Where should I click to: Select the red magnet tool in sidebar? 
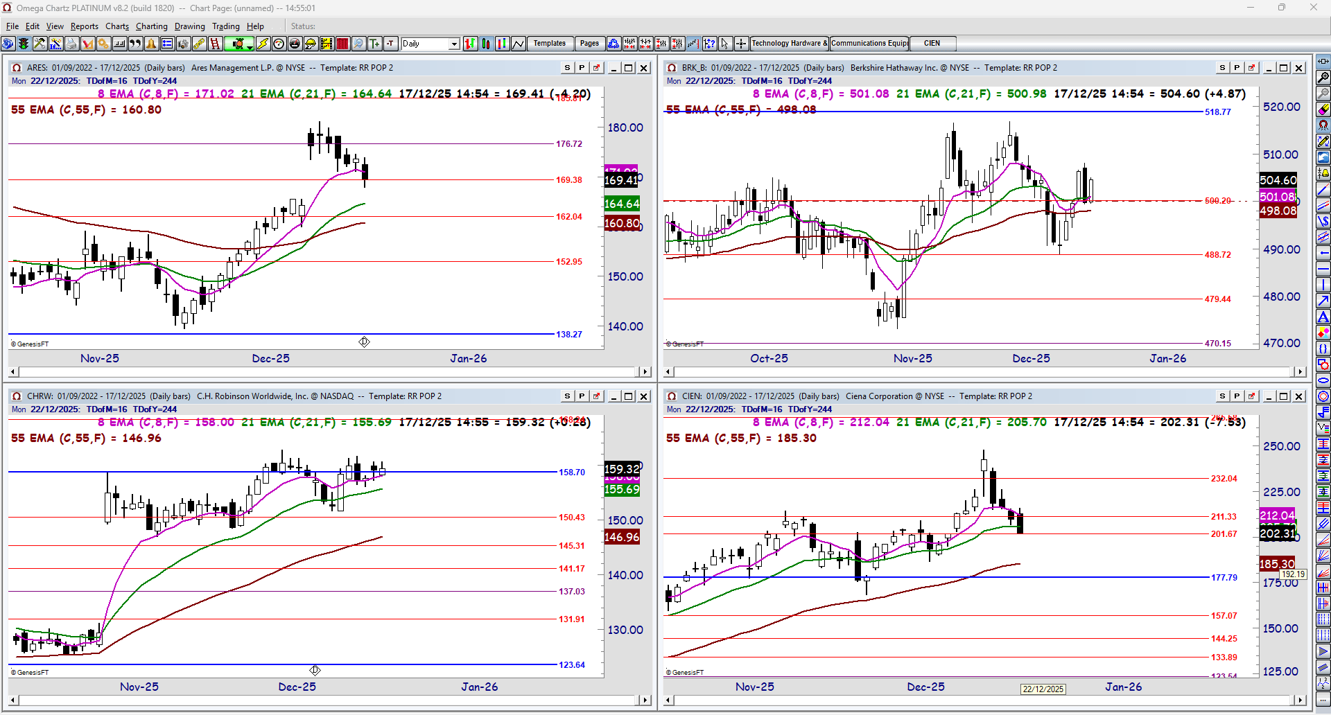tap(1323, 125)
